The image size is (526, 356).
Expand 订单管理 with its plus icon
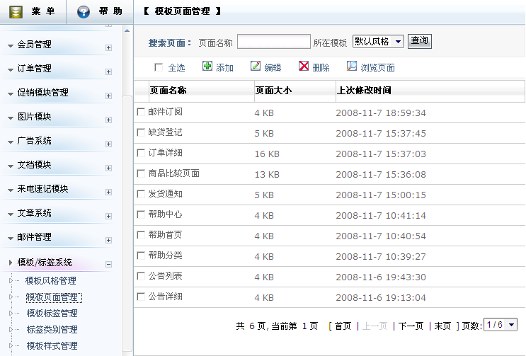point(108,71)
